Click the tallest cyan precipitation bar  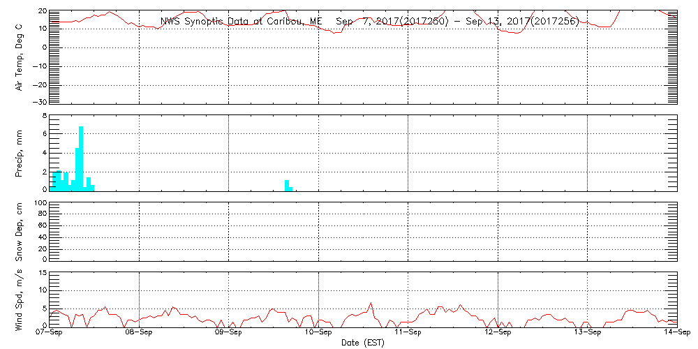[81, 158]
